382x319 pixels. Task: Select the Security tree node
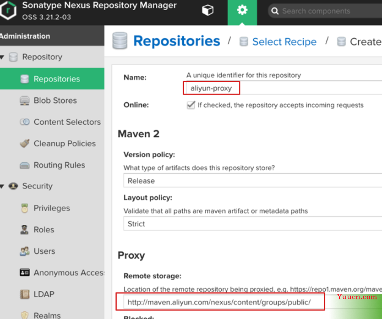coord(37,186)
